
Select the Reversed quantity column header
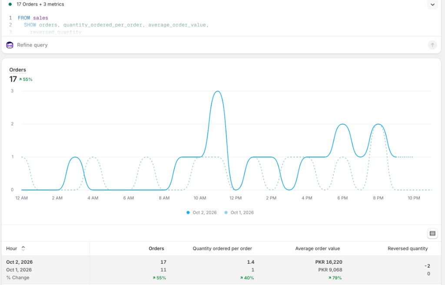(408, 249)
